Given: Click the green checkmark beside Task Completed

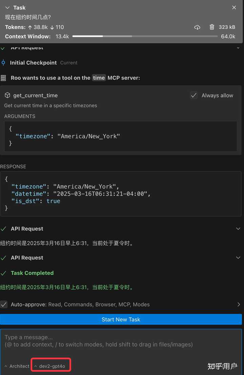Looking at the screenshot, I should click(4, 273).
